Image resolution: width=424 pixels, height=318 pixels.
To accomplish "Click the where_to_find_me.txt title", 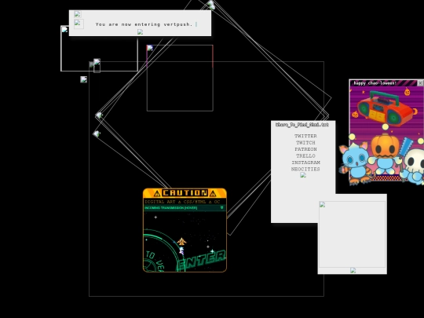I will click(302, 125).
